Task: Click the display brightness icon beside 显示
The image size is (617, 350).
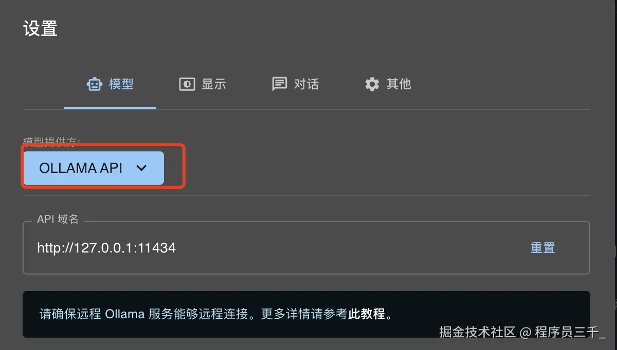Action: click(x=187, y=84)
